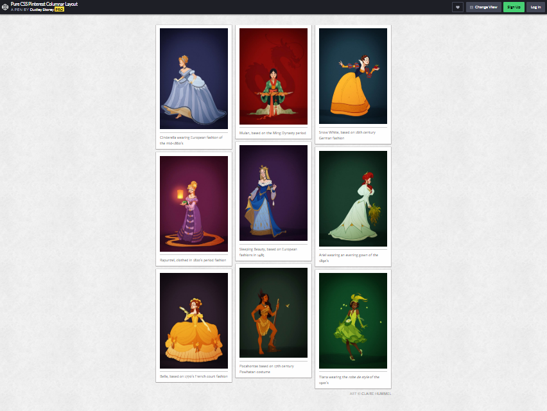Click the Snow White illustration thumbnail
The height and width of the screenshot is (411, 547).
click(x=352, y=76)
